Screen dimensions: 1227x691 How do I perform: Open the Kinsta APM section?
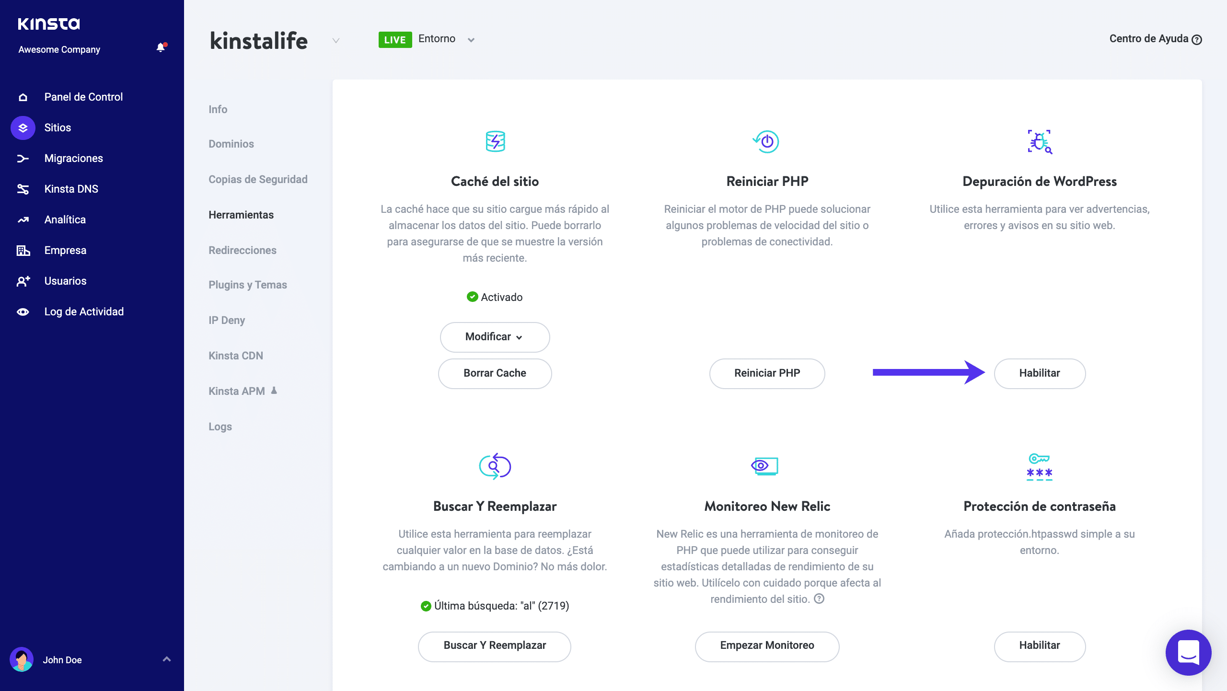tap(237, 391)
